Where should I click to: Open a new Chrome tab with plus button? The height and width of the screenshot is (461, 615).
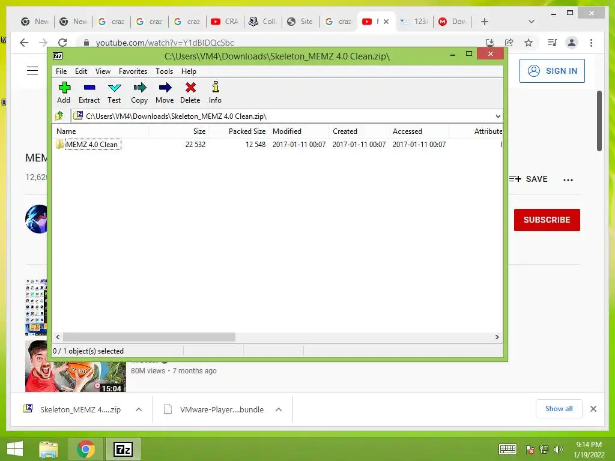coord(485,22)
